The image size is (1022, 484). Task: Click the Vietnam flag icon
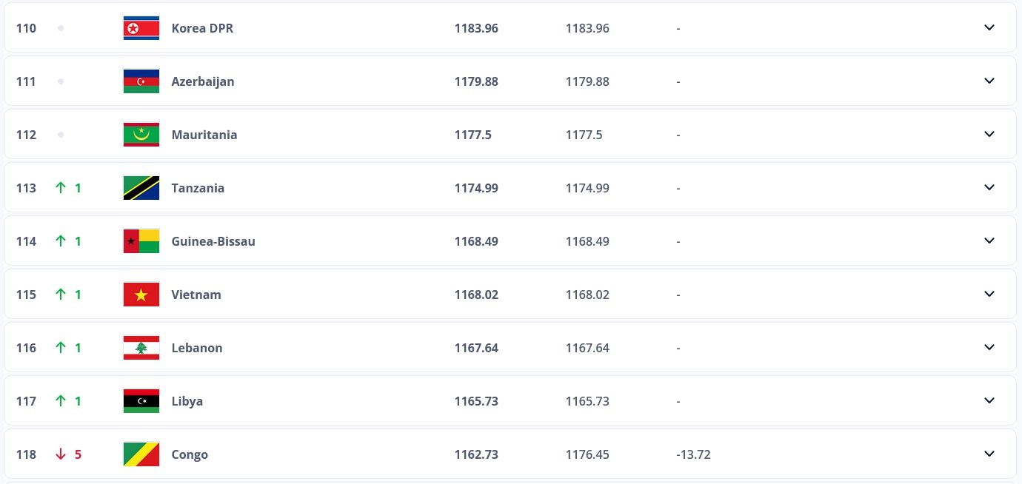tap(141, 295)
